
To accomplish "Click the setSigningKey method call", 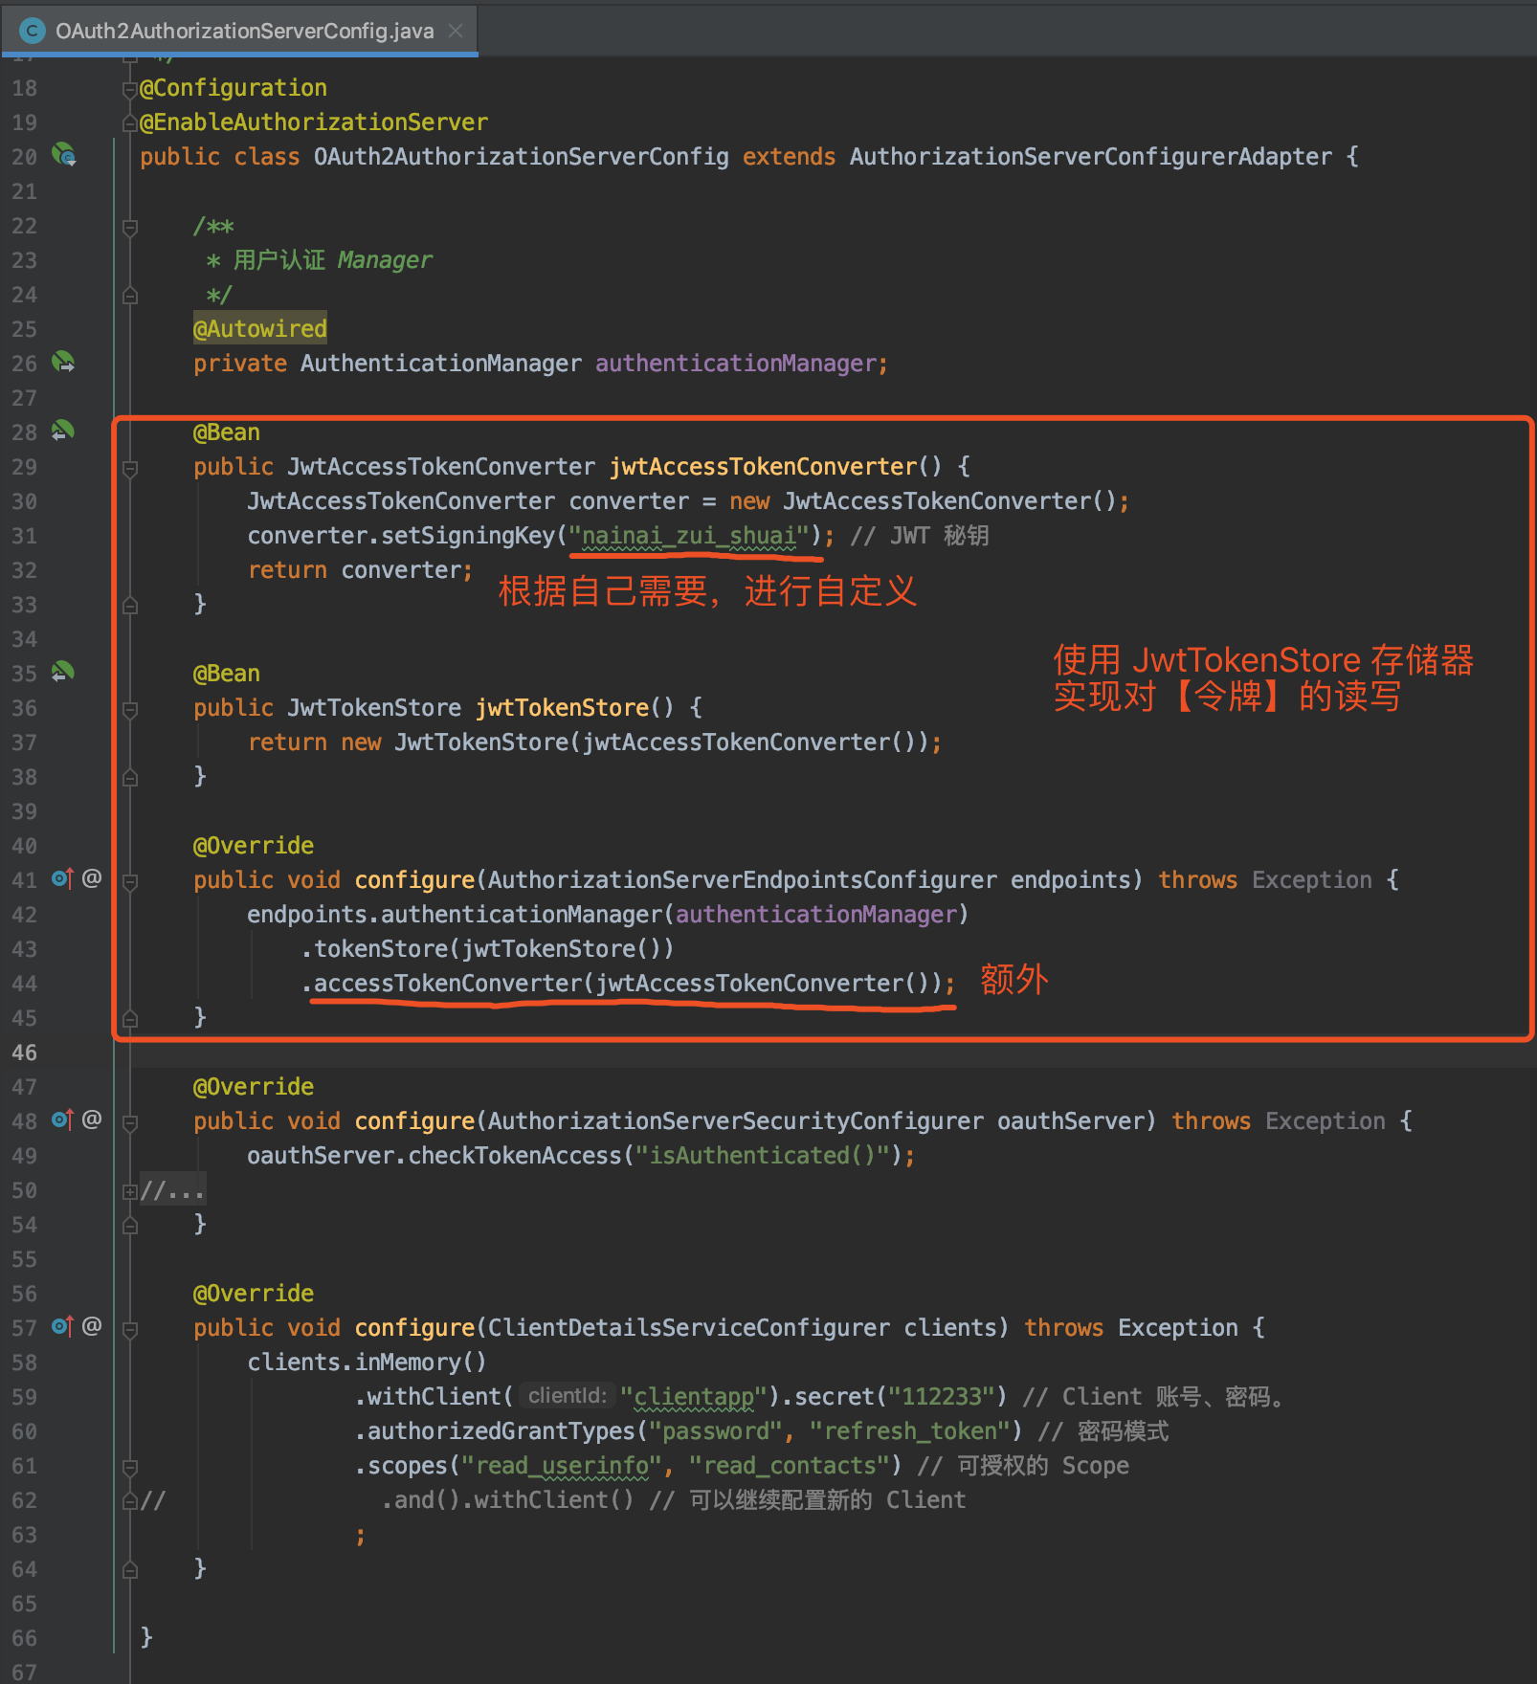I will point(468,536).
